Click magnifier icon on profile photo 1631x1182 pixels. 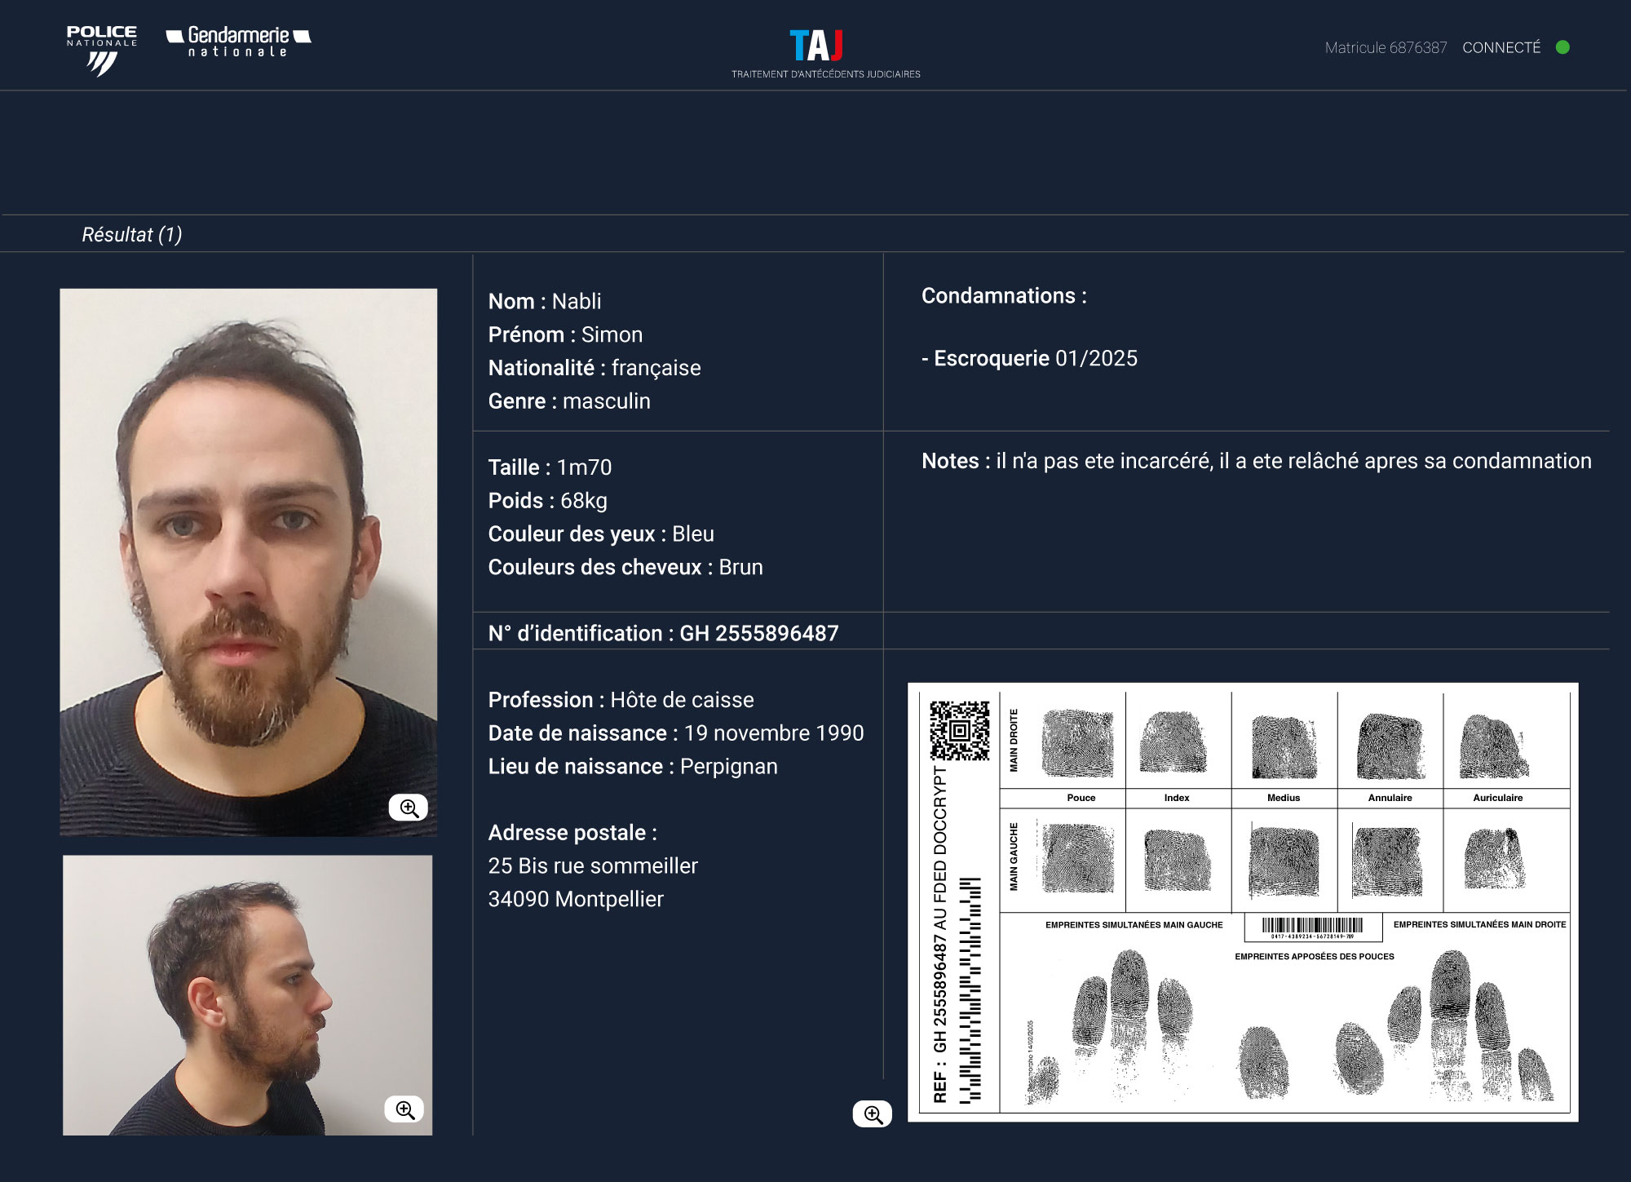click(x=404, y=1109)
